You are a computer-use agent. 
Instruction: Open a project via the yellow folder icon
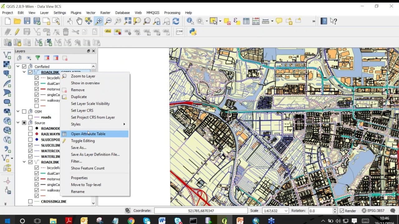[x=17, y=21]
